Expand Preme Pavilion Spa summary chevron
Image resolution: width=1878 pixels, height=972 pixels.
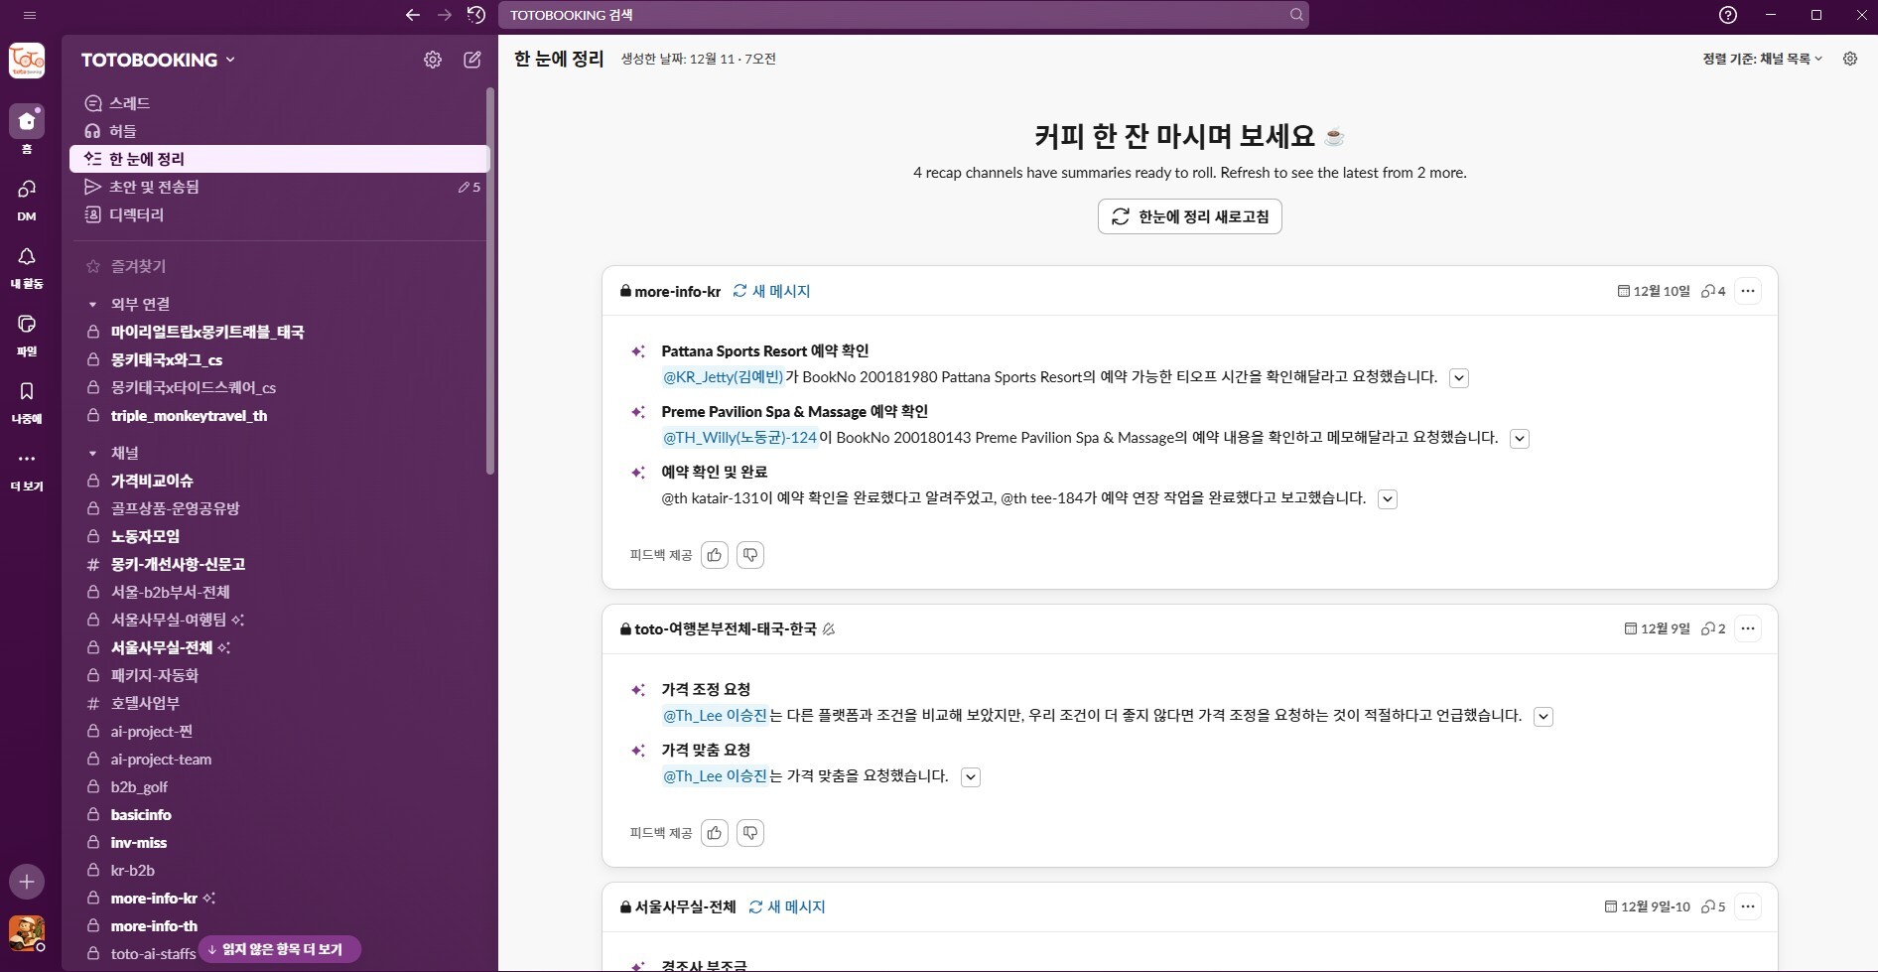pyautogui.click(x=1520, y=439)
